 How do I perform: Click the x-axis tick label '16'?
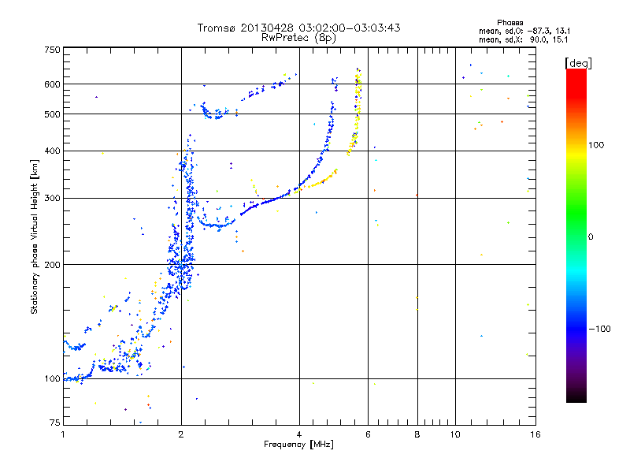(x=535, y=434)
